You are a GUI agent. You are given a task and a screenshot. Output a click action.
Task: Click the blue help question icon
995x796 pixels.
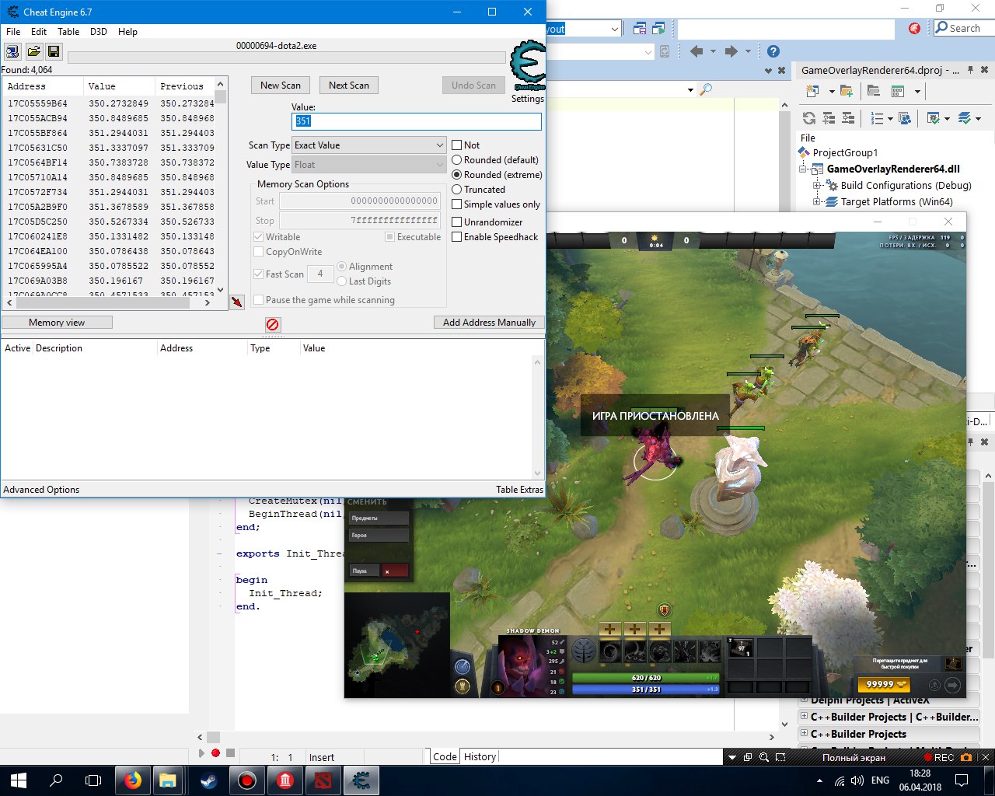773,51
